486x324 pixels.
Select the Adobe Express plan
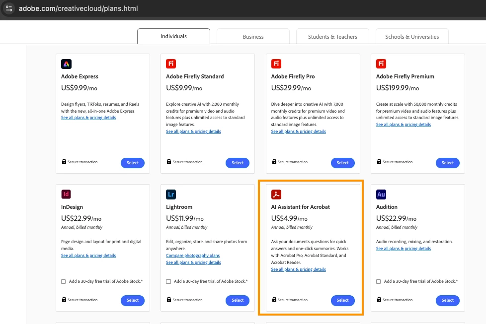coord(133,163)
